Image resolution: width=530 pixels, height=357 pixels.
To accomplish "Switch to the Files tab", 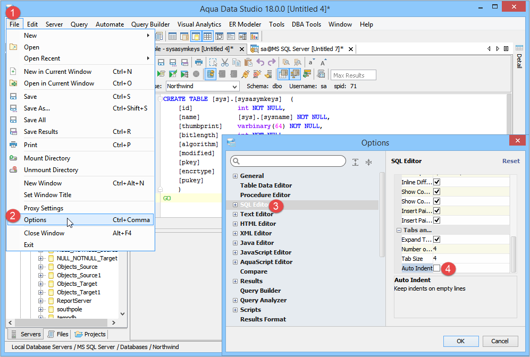I will pyautogui.click(x=58, y=334).
